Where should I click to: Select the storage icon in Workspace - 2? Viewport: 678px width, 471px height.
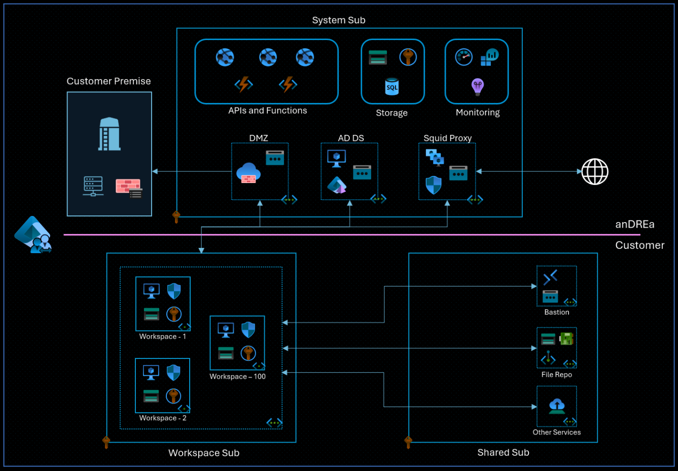(151, 395)
